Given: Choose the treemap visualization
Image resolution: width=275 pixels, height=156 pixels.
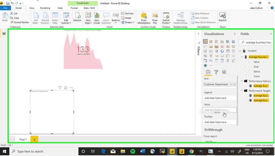Looking at the screenshot, I should (x=228, y=51).
